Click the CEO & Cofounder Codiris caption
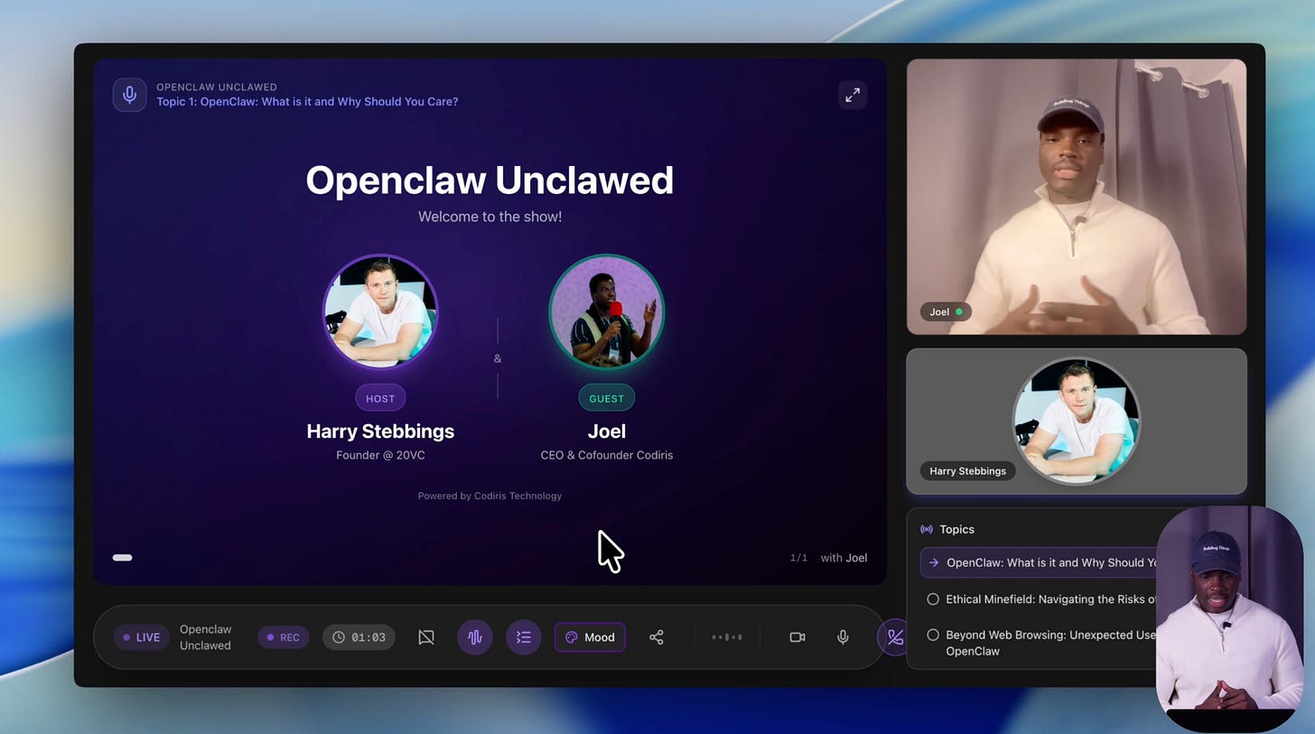The height and width of the screenshot is (734, 1315). click(607, 455)
